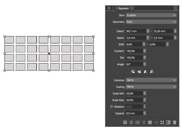Click the last mirror icon below Angle
Image resolution: width=182 pixels, height=130 pixels.
(x=152, y=71)
